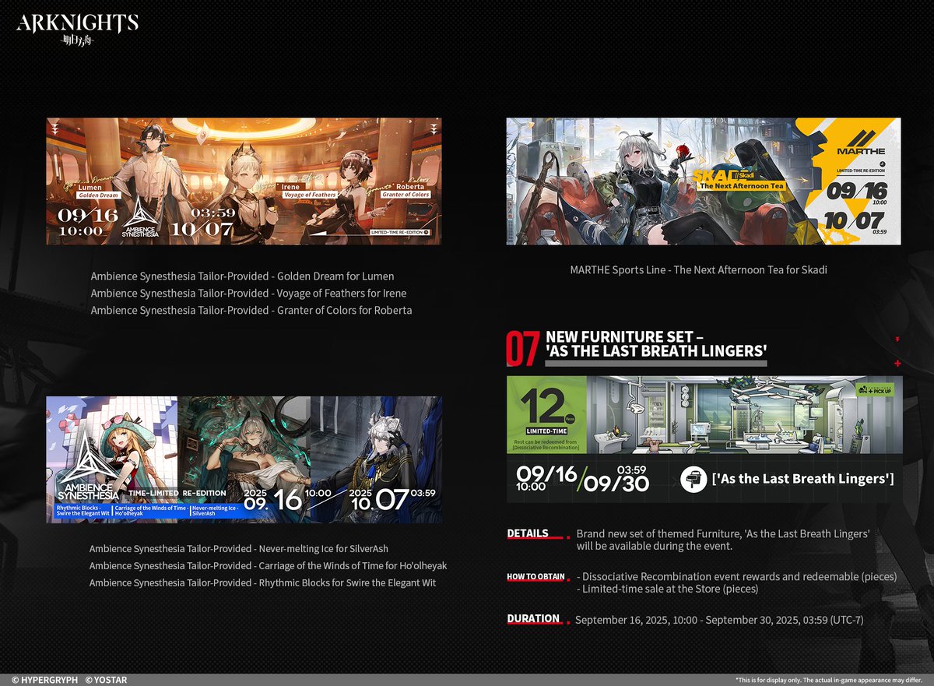
Task: Click the 10/07 date on the MARTHE banner
Action: (856, 223)
